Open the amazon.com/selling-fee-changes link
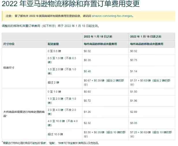The height and width of the screenshot is (146, 178). tap(112, 16)
